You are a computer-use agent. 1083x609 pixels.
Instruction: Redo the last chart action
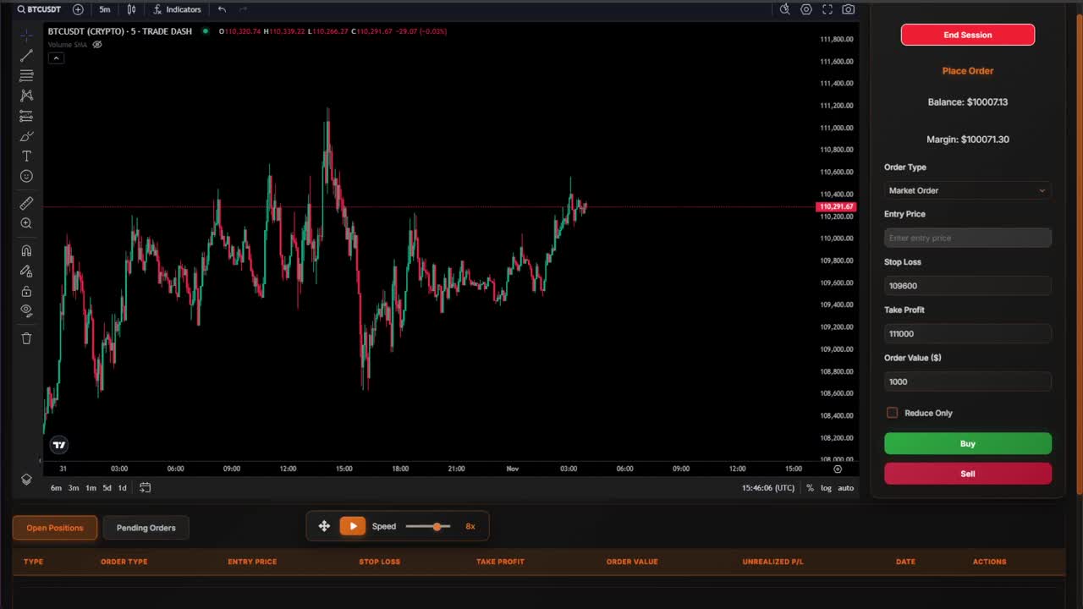(244, 9)
